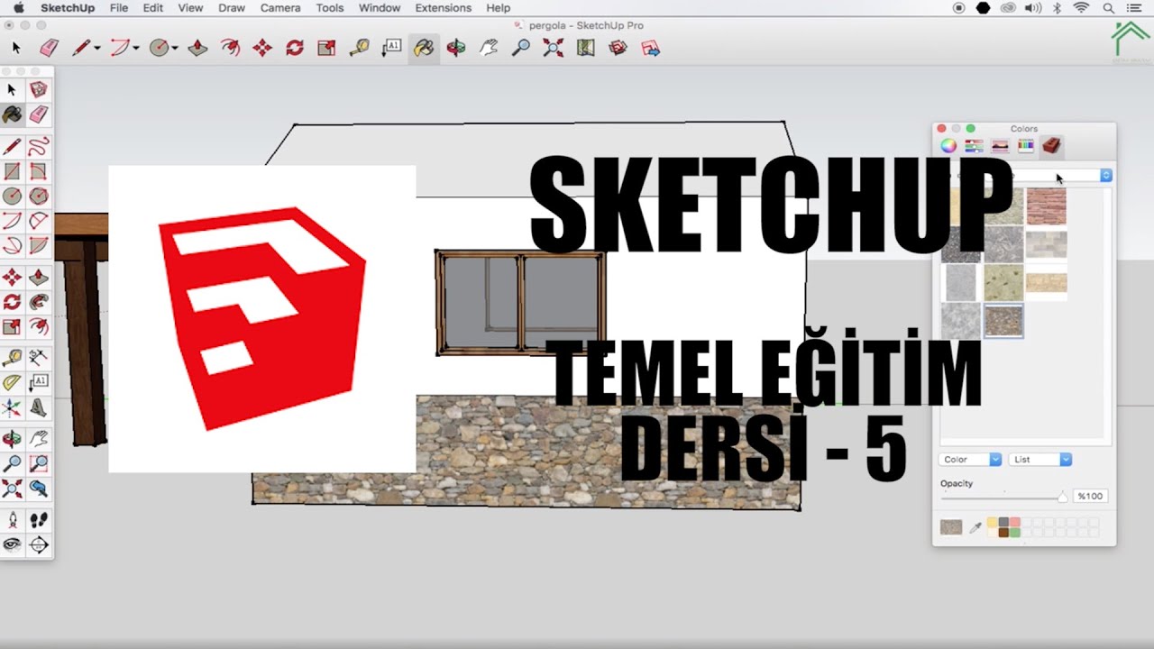The width and height of the screenshot is (1154, 649).
Task: Choose the Tape Measure tool in top toolbar
Action: pos(359,48)
